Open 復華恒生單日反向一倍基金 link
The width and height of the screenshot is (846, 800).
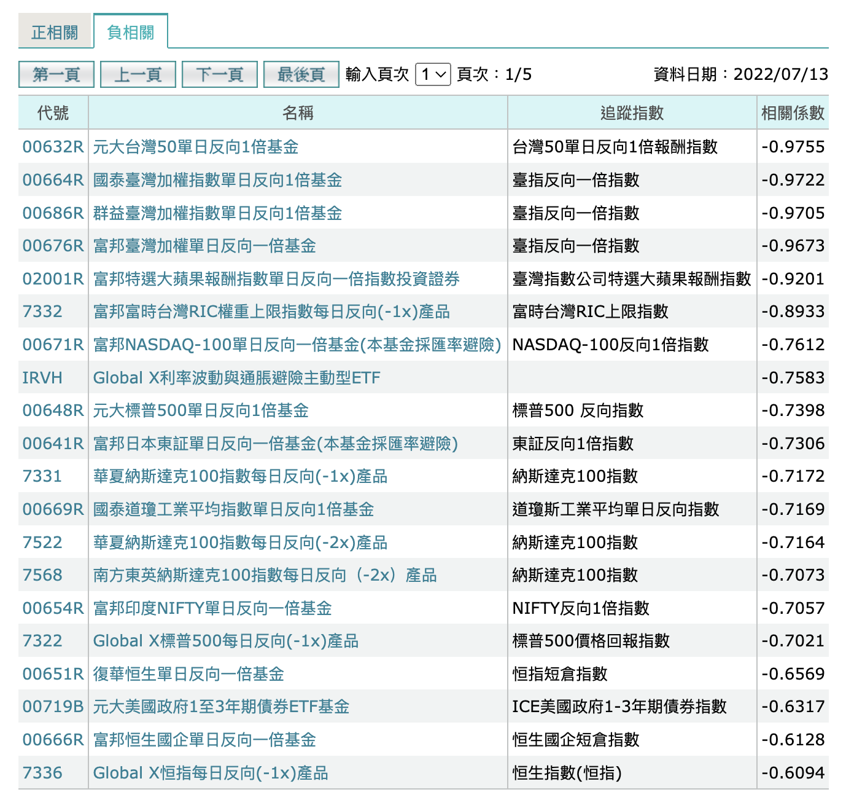click(188, 674)
